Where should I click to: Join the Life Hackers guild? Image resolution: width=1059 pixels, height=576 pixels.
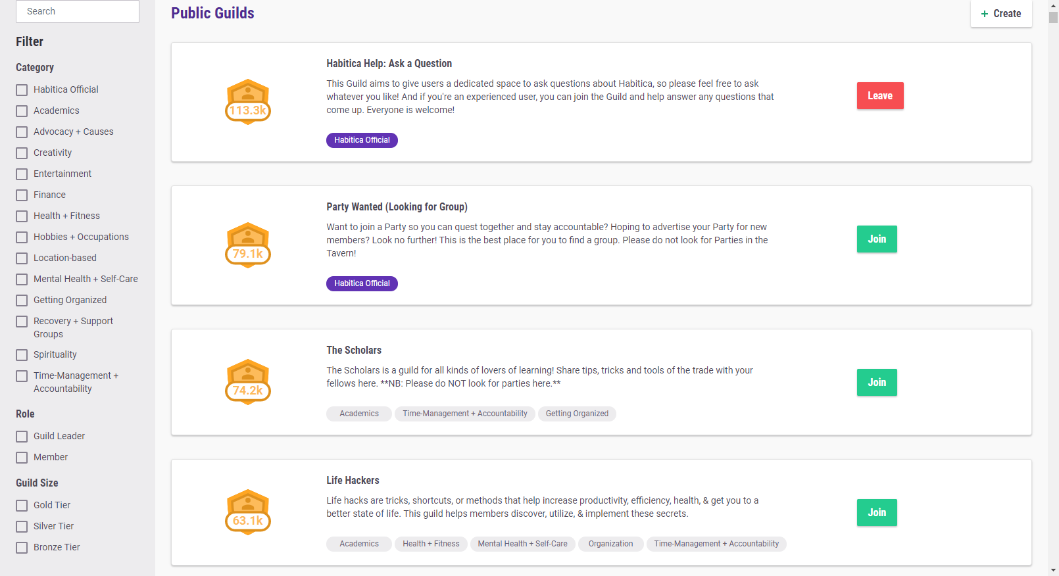tap(876, 513)
